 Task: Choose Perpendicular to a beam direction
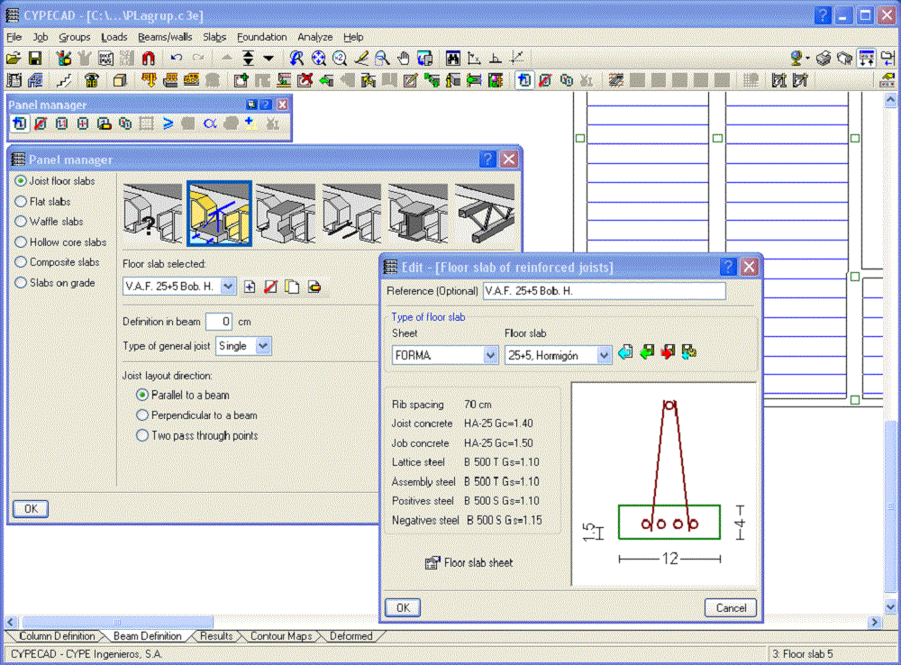pos(142,415)
